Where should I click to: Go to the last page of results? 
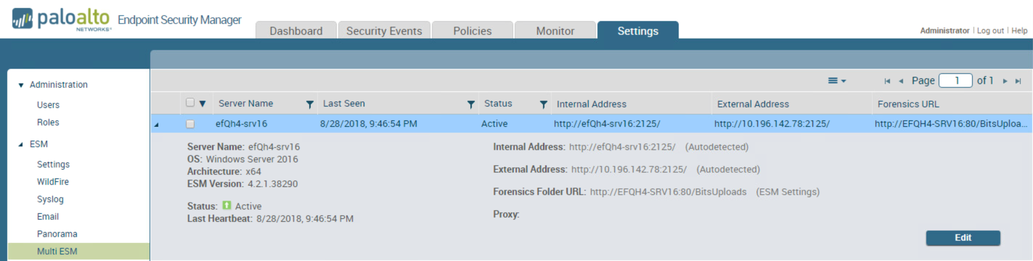coord(1018,81)
